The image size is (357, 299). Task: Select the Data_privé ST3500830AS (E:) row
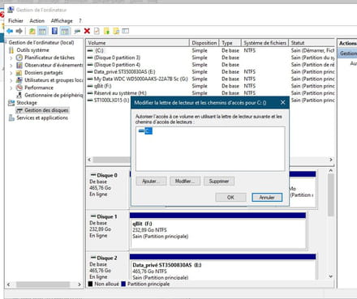tap(210, 72)
